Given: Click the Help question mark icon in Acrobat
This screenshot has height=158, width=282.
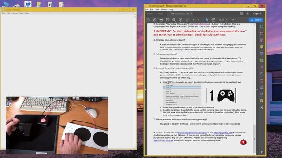Looking at the screenshot, I should coord(241,14).
